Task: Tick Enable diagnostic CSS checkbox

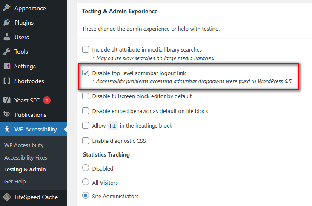Action: coord(86,141)
